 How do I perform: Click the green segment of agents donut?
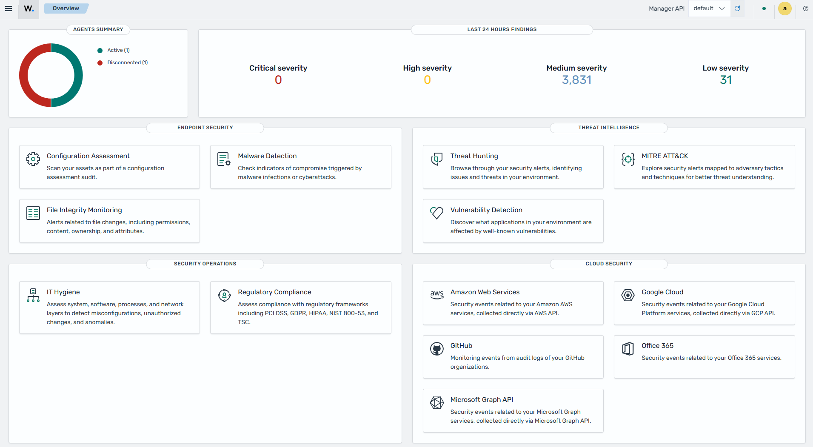pyautogui.click(x=78, y=75)
